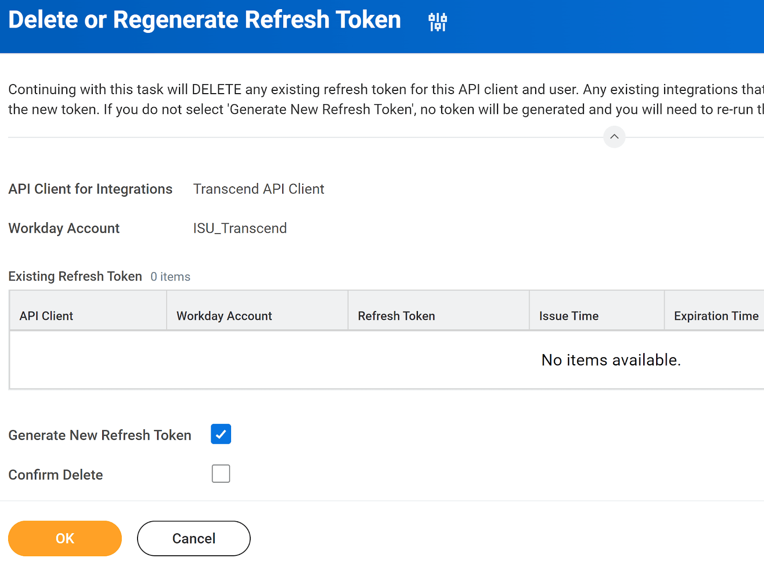Click the OK button
The height and width of the screenshot is (562, 764).
pos(64,538)
